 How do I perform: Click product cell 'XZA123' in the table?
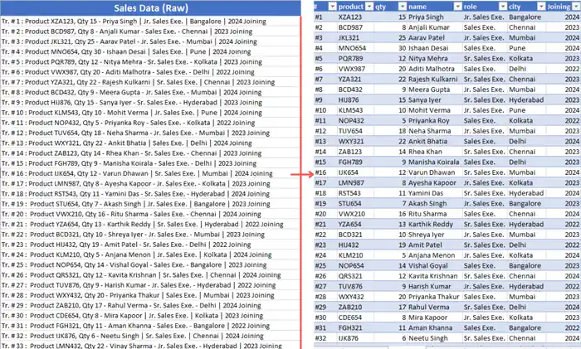tap(355, 17)
